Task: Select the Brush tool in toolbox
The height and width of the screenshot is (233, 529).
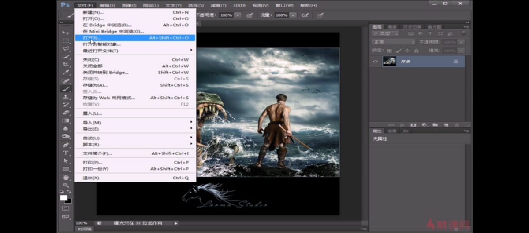Action: tap(66, 89)
